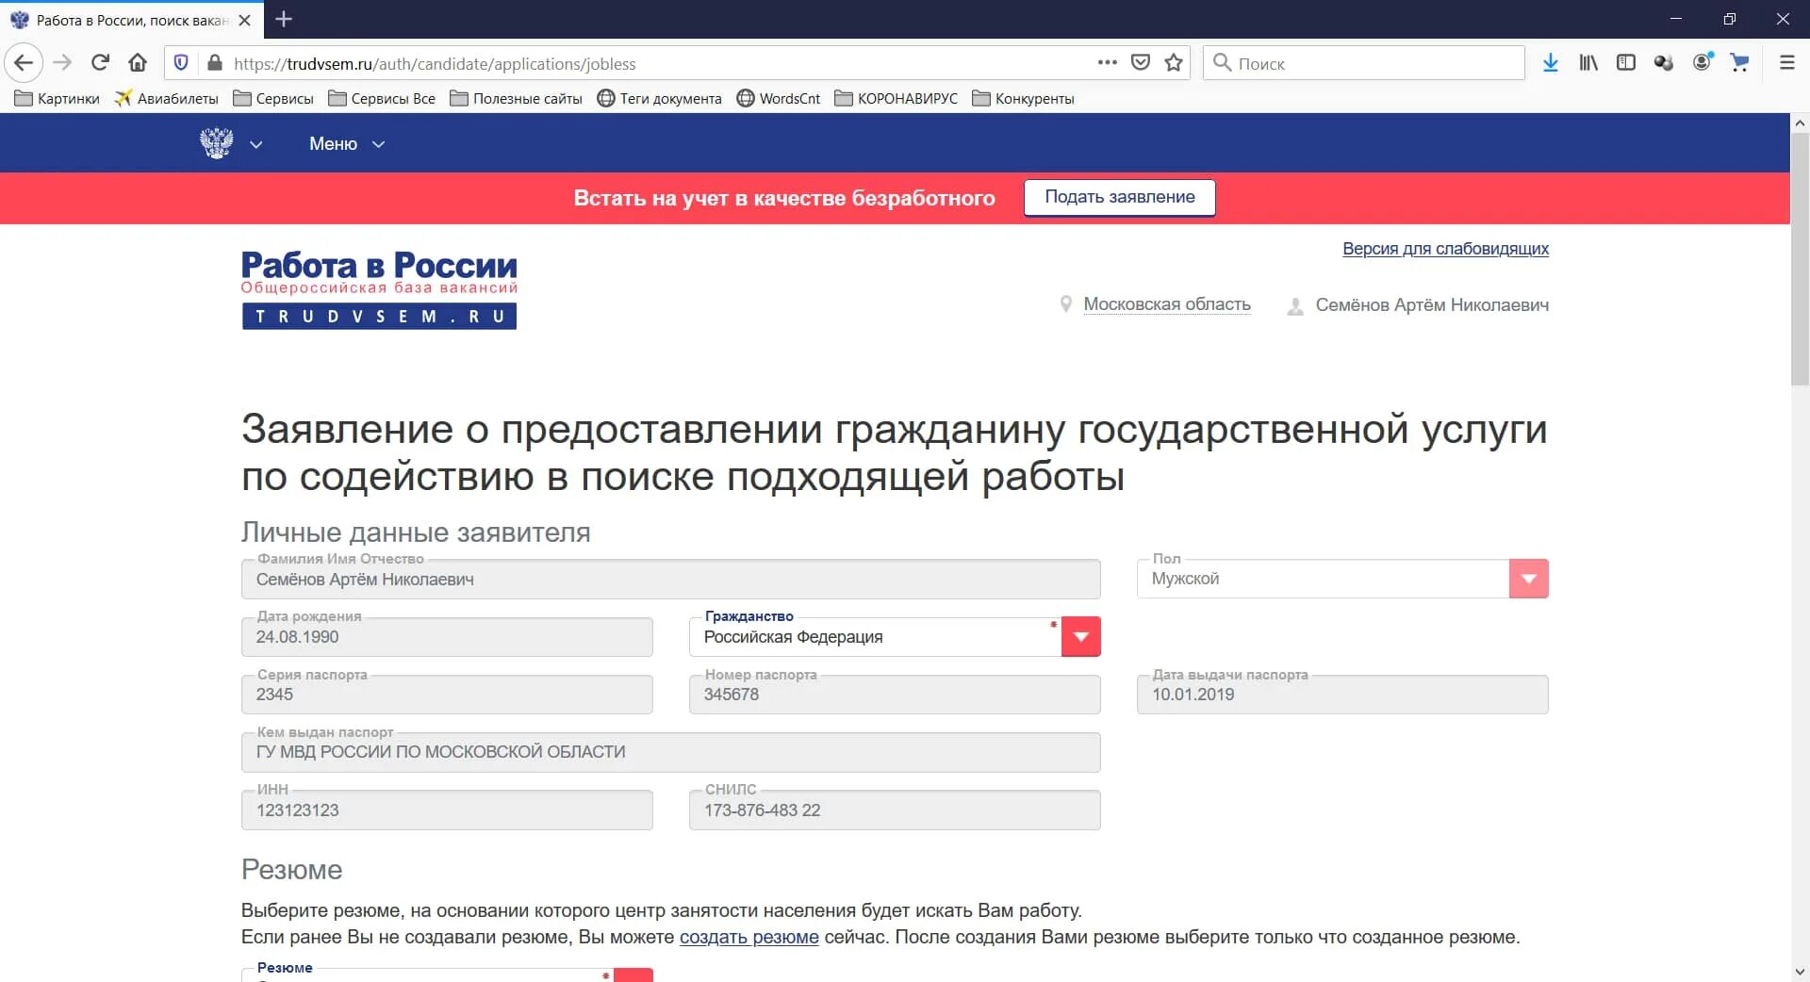Open the 'Сервисы Все' bookmarks folder

tap(382, 98)
